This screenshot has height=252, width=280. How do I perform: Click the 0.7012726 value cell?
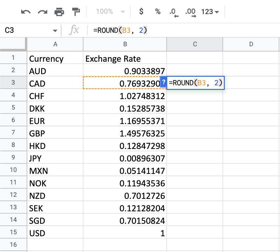pyautogui.click(x=125, y=195)
